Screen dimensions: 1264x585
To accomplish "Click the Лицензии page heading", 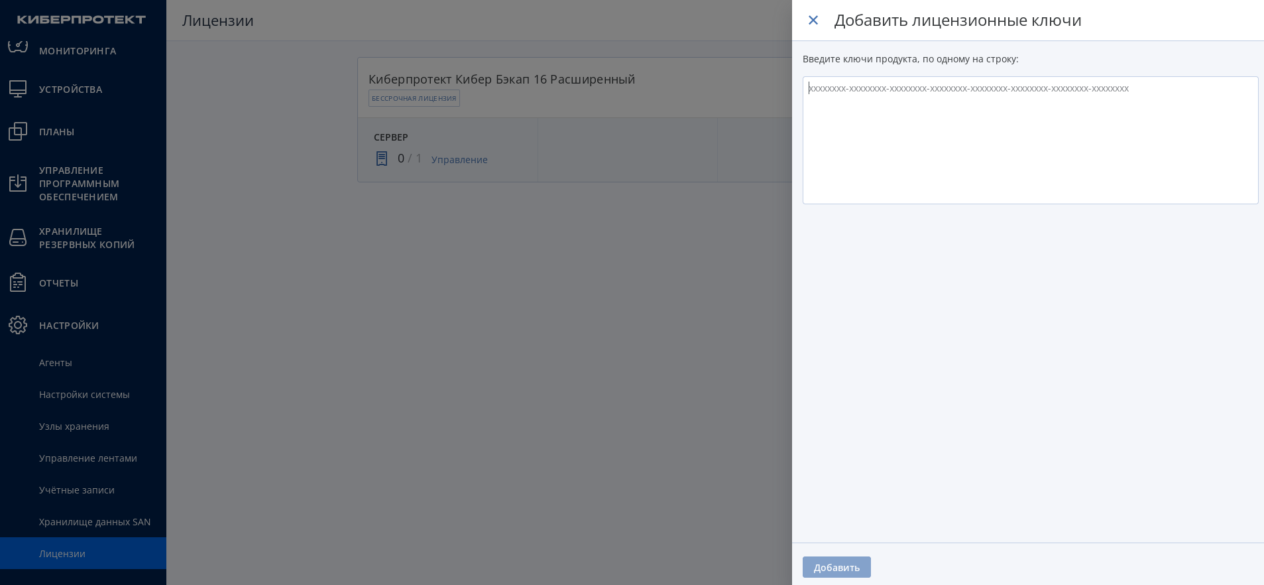I will pyautogui.click(x=218, y=21).
